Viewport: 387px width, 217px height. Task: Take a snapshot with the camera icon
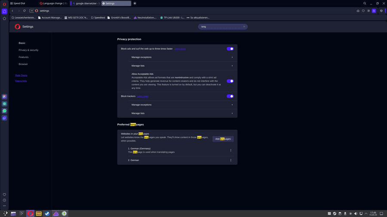click(x=358, y=11)
